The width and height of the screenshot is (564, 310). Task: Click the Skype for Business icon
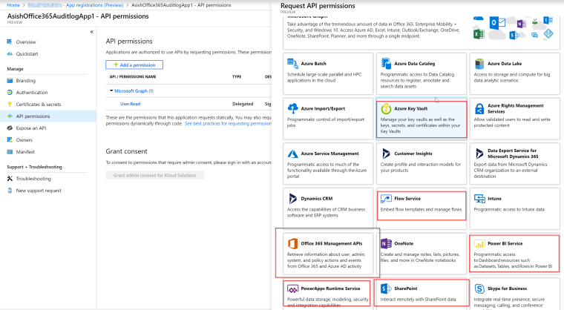(479, 288)
